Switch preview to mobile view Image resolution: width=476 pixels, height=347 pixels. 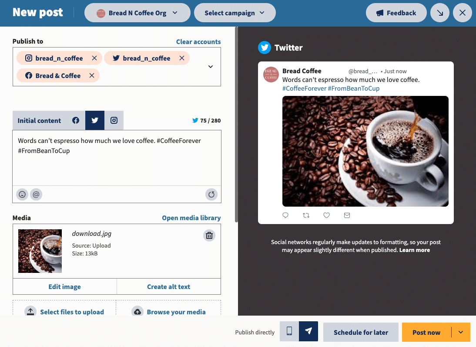(289, 332)
